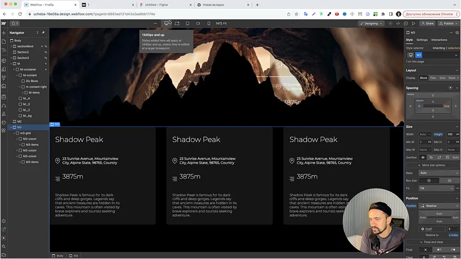Select the mobile landscape breakpoint icon
Screen dimensions: 461x259
pyautogui.click(x=198, y=23)
